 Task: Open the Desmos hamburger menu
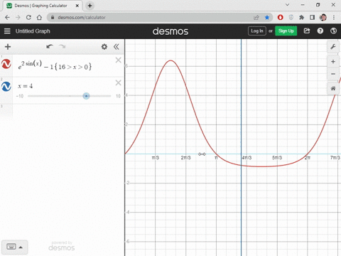point(7,31)
